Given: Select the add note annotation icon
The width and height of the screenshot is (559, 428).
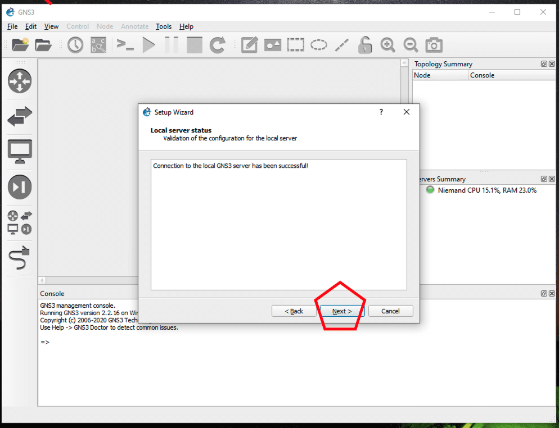Looking at the screenshot, I should coord(249,45).
